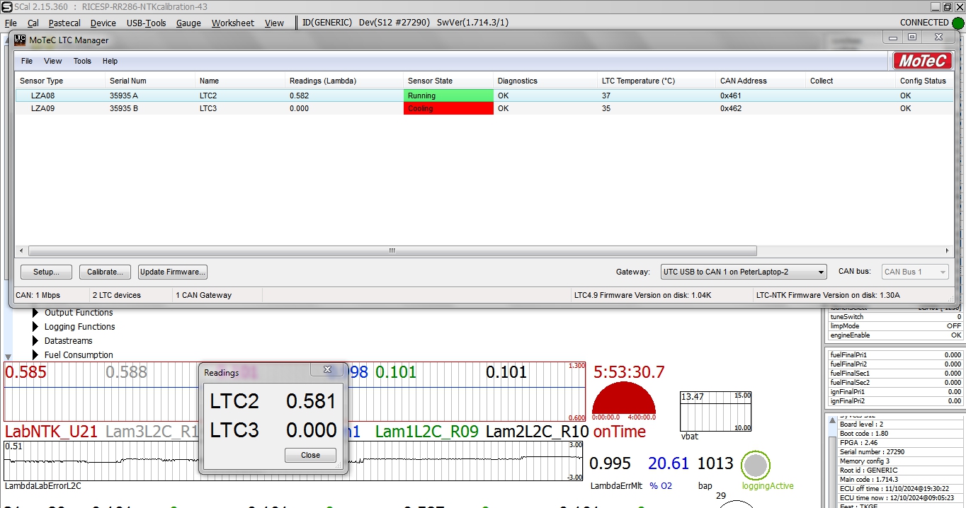966x508 pixels.
Task: Click the vbat gauge graph
Action: (715, 411)
